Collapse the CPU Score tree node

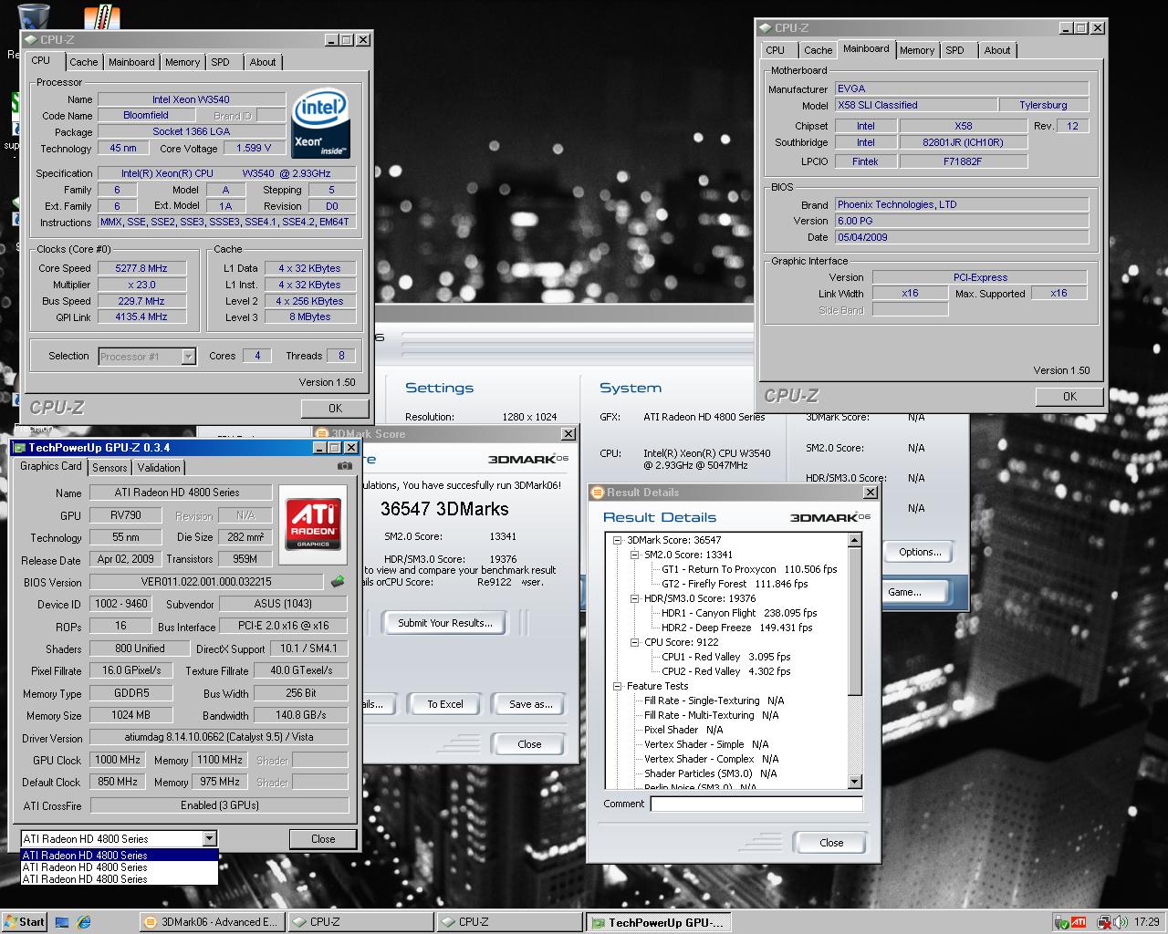pyautogui.click(x=635, y=642)
